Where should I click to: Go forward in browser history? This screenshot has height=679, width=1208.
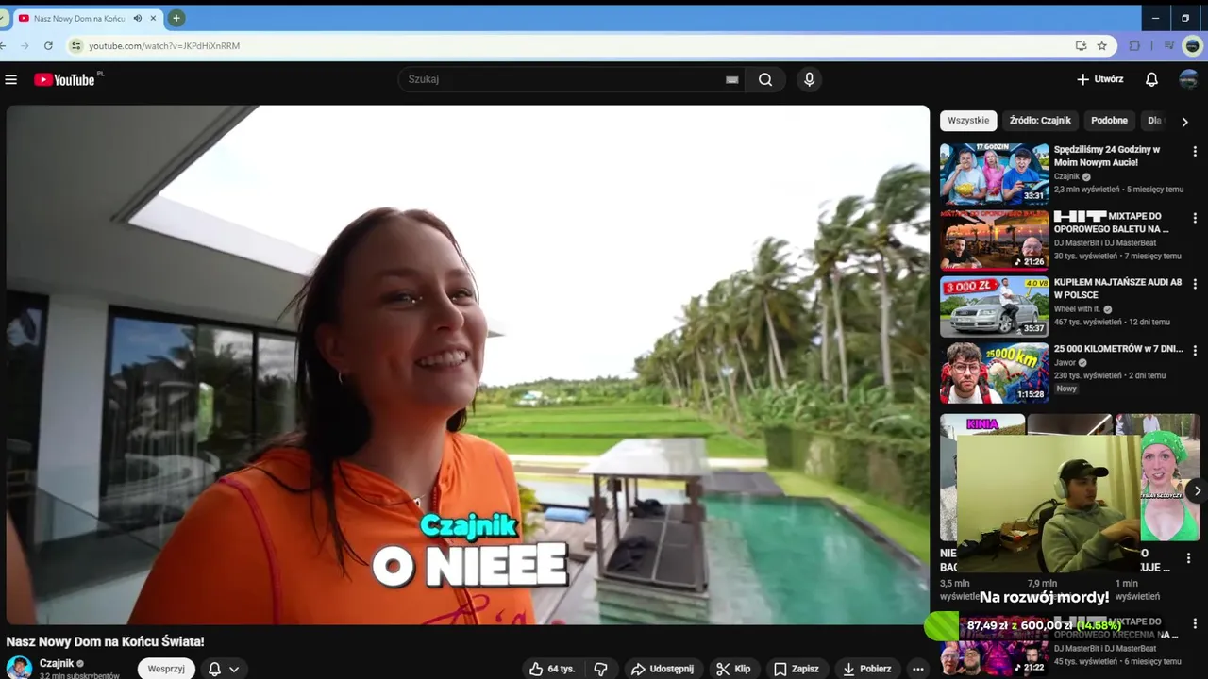[25, 45]
